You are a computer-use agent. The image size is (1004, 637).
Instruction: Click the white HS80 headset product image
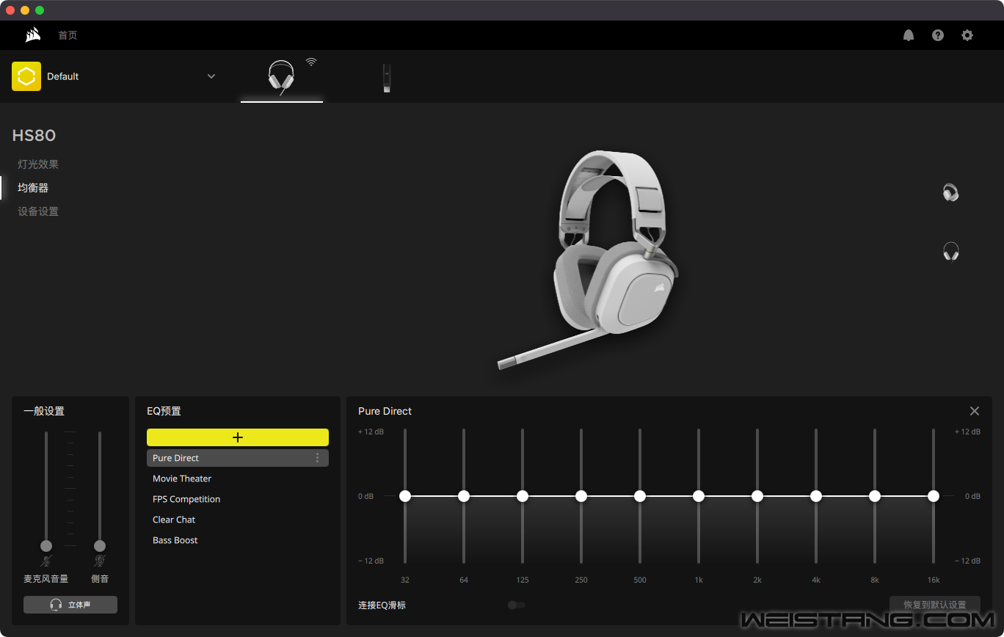tap(587, 260)
